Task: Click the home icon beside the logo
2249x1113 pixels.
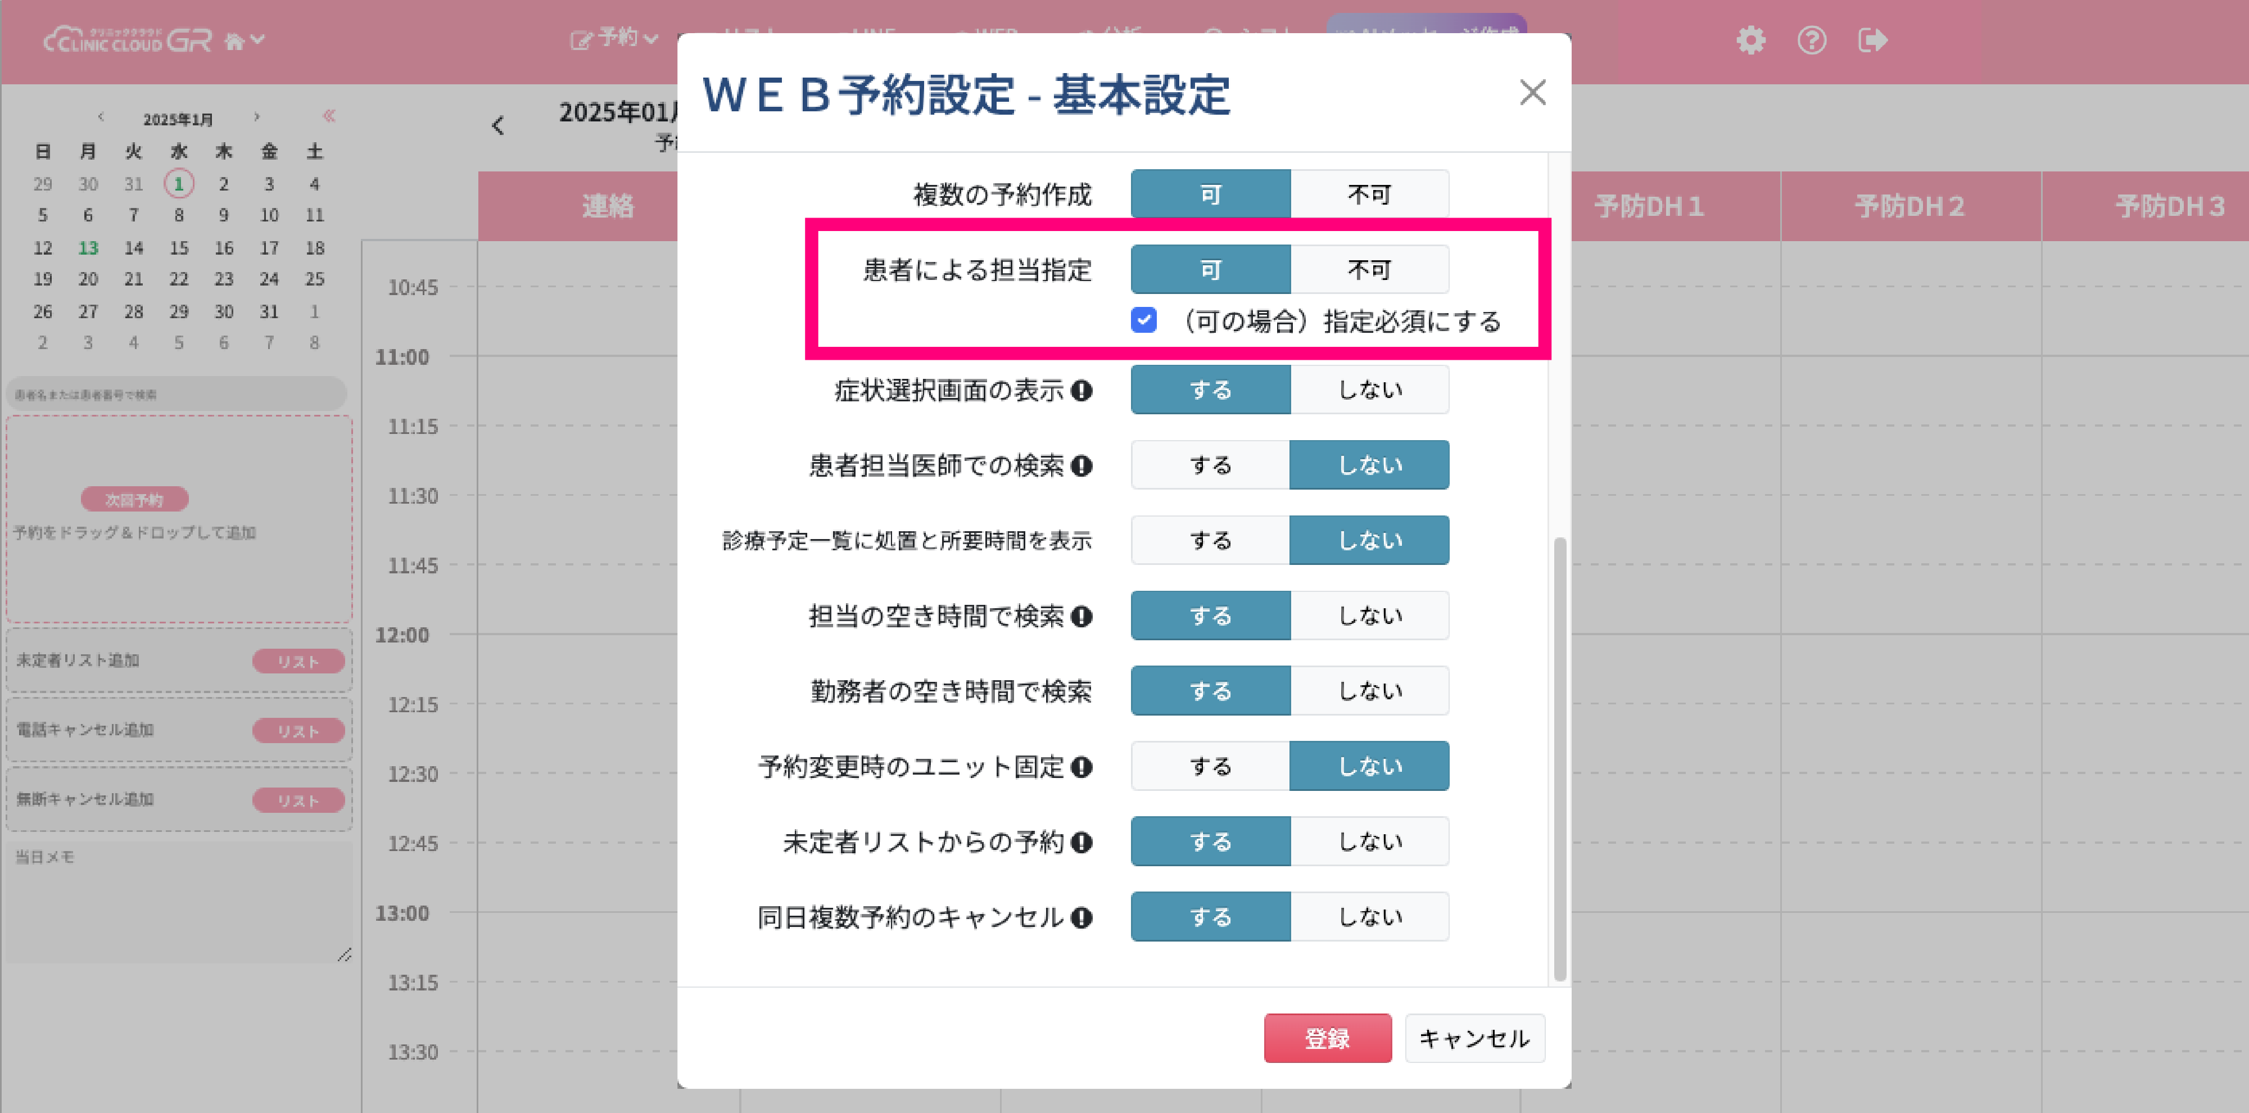Action: pos(235,41)
